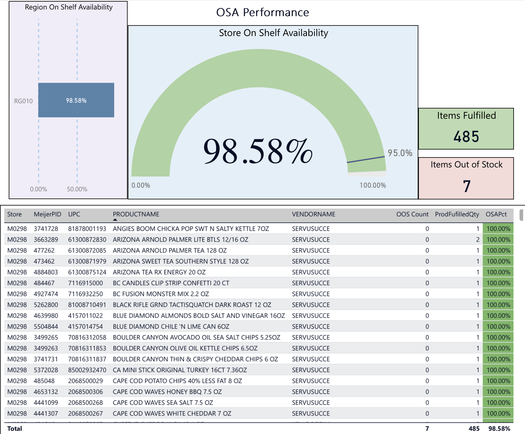Click the green gauge arc
This screenshot has height=434, width=525.
click(259, 68)
